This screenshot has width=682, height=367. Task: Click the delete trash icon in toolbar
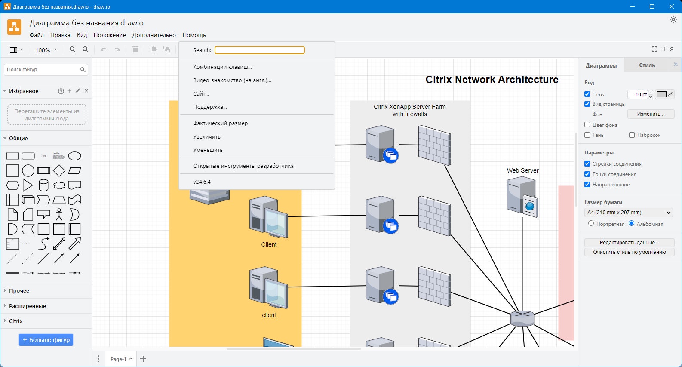click(x=135, y=50)
